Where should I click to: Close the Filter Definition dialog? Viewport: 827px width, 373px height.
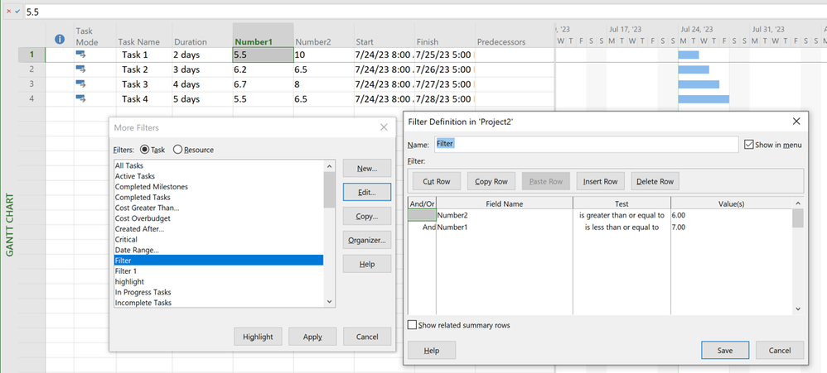[x=796, y=122]
